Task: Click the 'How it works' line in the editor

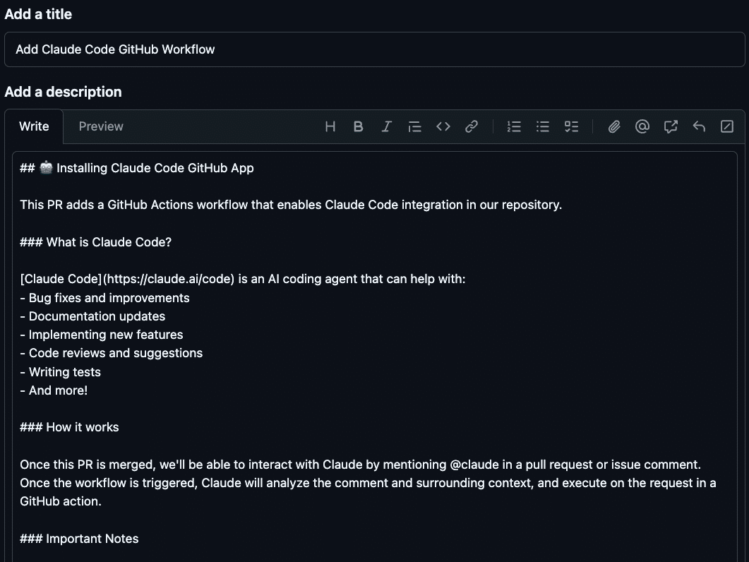Action: click(69, 426)
